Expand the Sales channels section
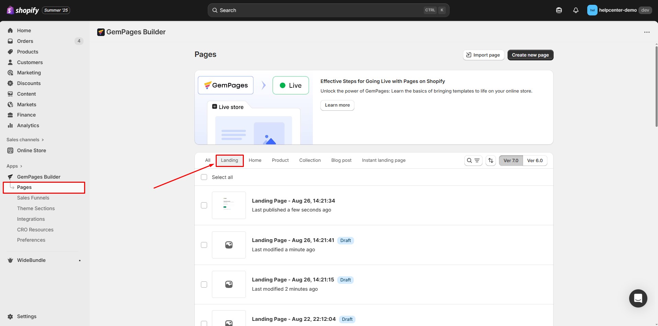This screenshot has height=326, width=658. point(25,140)
